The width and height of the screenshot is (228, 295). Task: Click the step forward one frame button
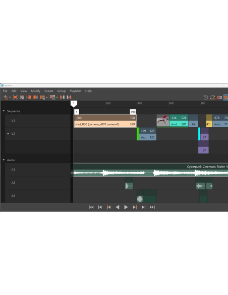click(143, 207)
